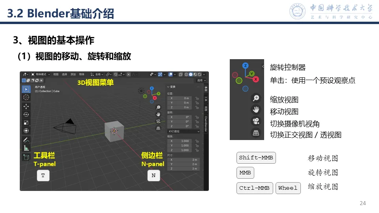Screen dimensions: 379x213
Task: Click the camera object in the viewport
Action: tap(65, 126)
